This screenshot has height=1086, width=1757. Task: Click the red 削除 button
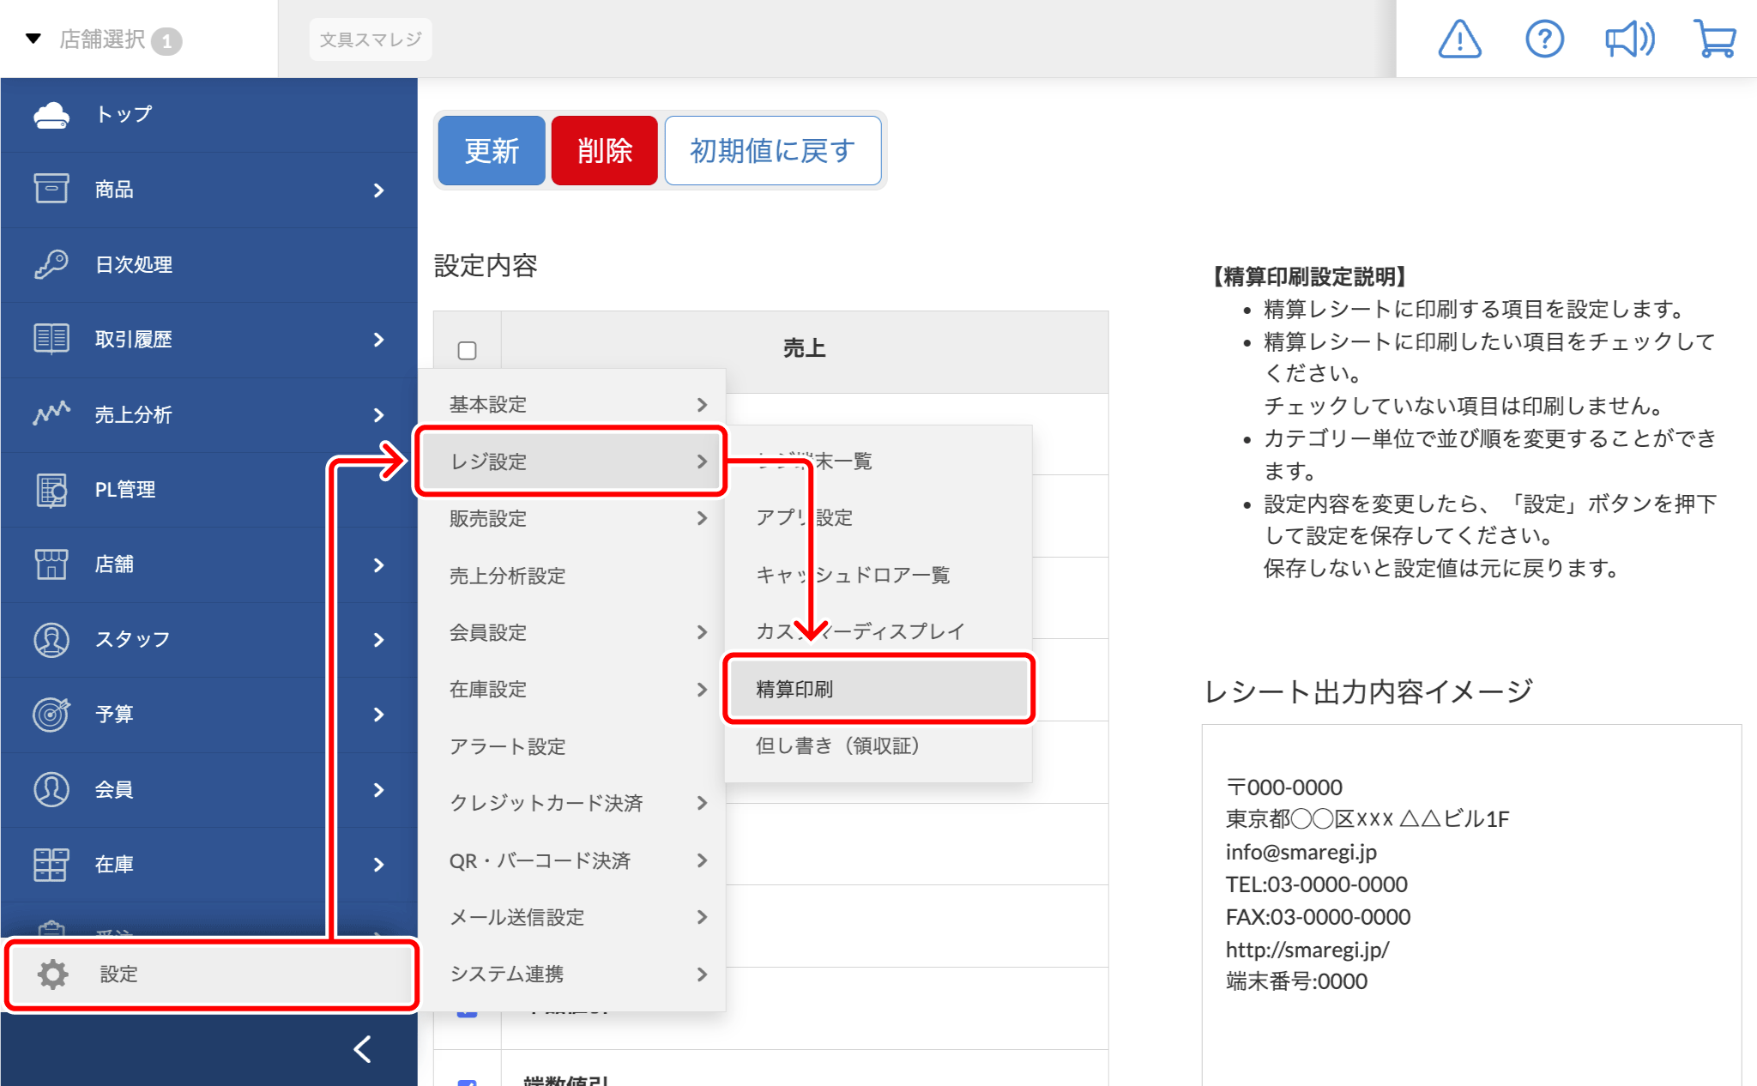(x=604, y=151)
